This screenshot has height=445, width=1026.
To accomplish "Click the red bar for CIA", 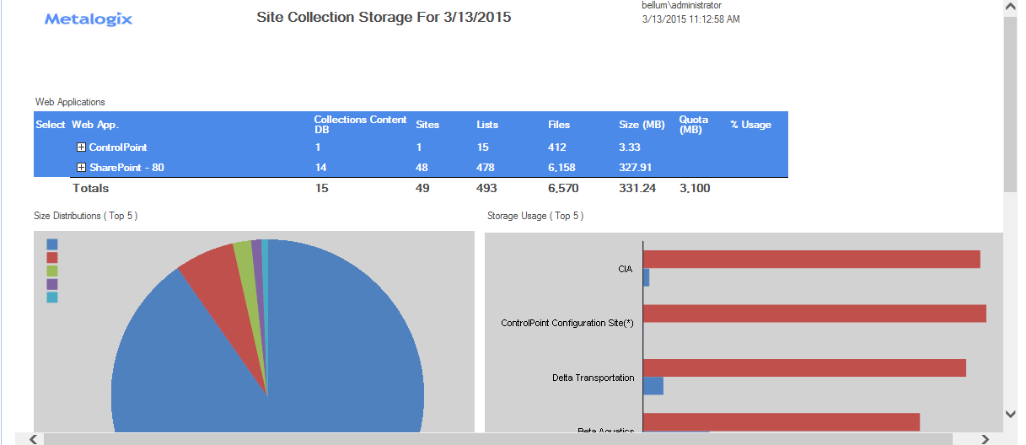I will pos(811,259).
